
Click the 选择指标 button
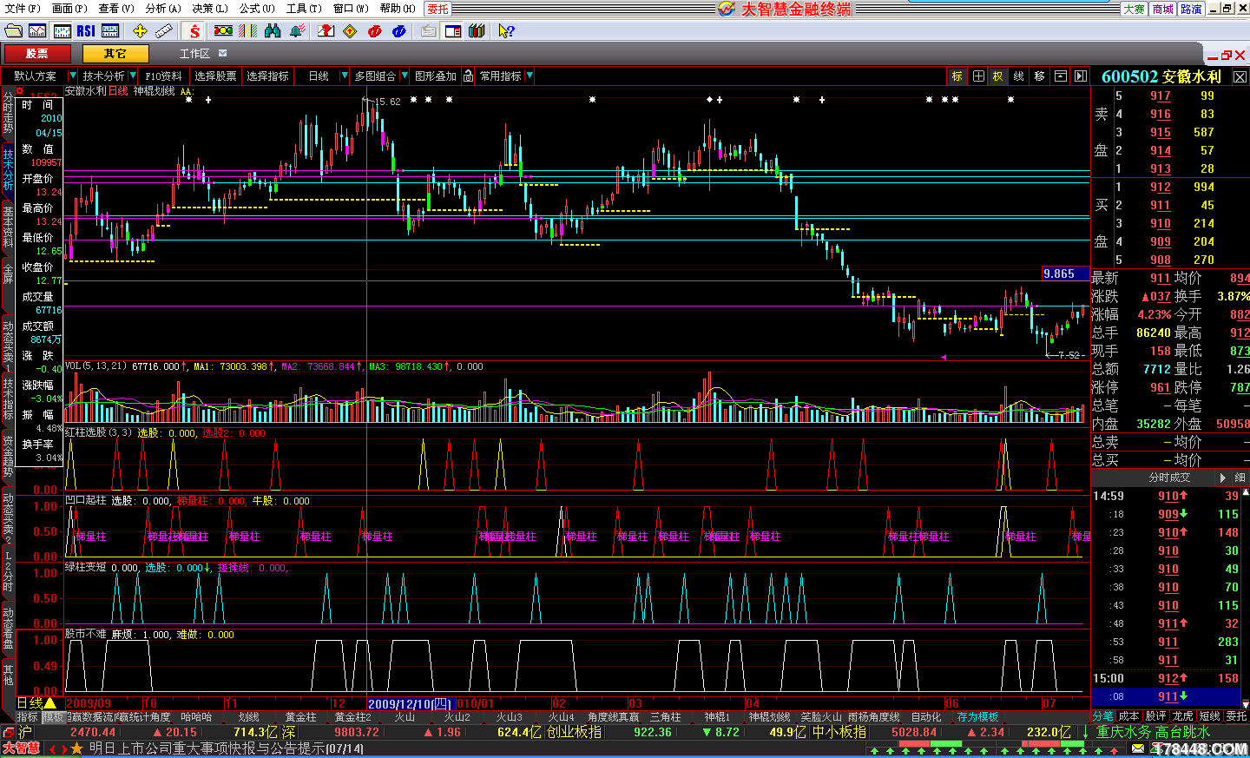267,76
